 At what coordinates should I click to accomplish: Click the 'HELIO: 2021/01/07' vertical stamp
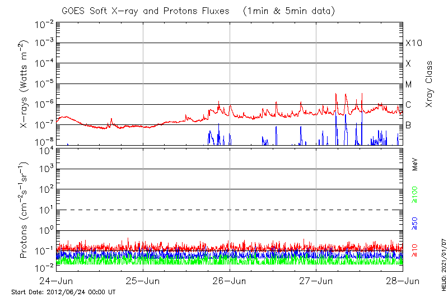pos(443,268)
